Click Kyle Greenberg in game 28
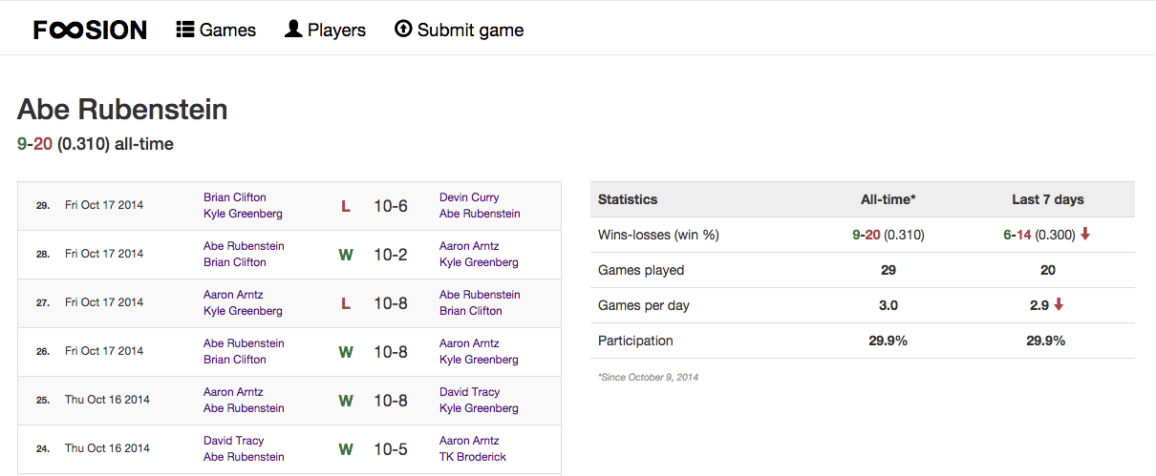The height and width of the screenshot is (476, 1156). click(x=479, y=262)
